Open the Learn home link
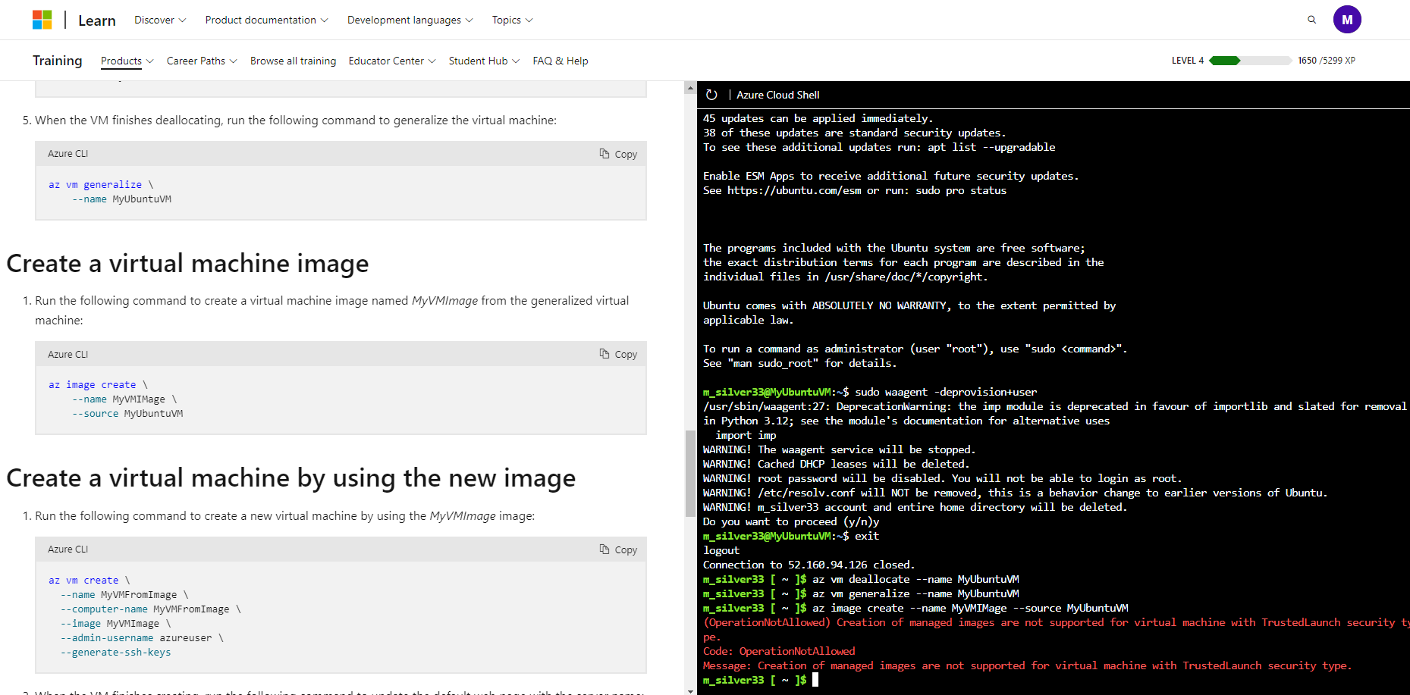 tap(97, 20)
